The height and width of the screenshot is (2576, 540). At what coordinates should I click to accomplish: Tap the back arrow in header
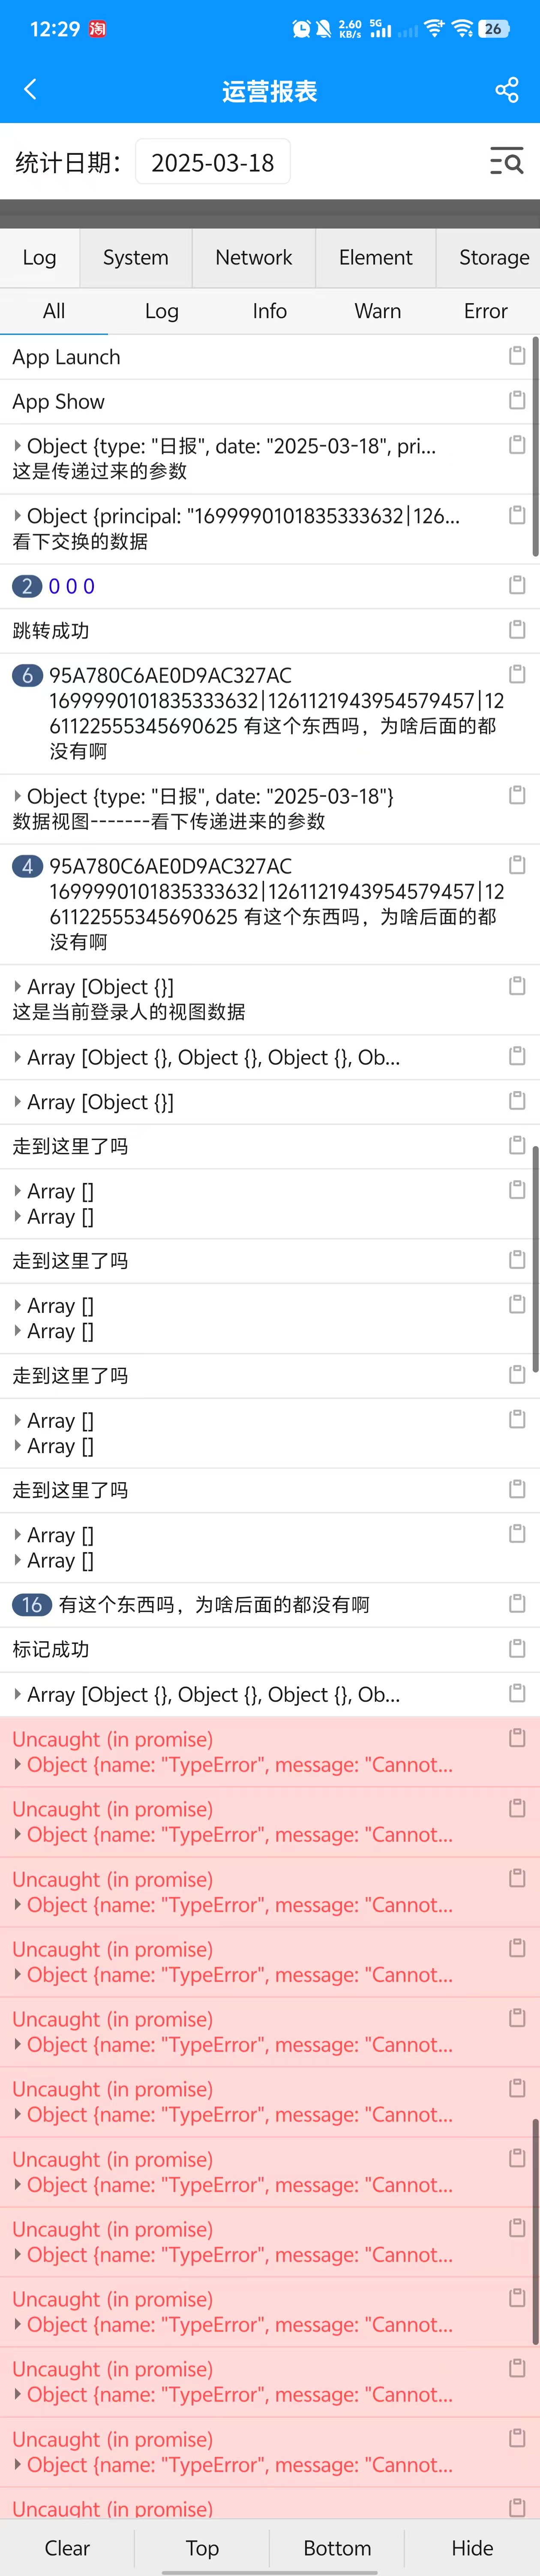coord(30,90)
